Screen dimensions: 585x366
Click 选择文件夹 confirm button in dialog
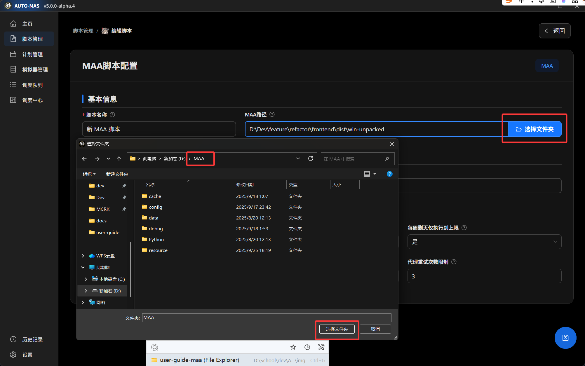337,329
